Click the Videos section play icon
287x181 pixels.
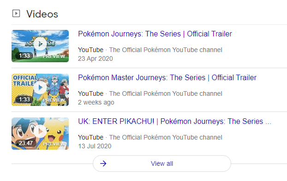[16, 13]
